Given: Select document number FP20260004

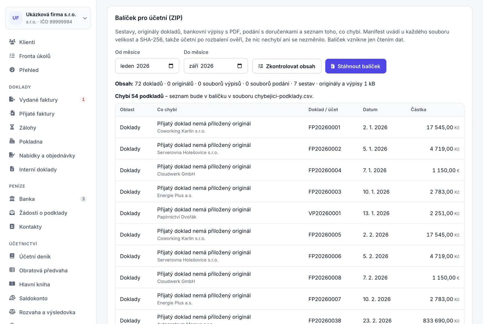Looking at the screenshot, I should tap(325, 170).
